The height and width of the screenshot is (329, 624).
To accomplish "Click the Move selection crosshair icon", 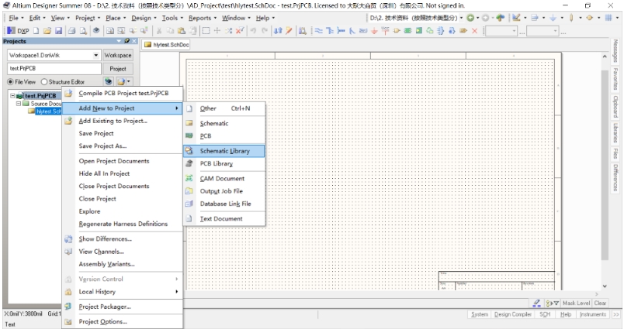I will tap(217, 30).
